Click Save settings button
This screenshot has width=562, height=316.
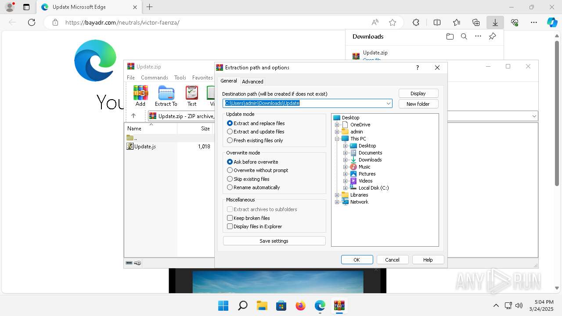point(274,241)
